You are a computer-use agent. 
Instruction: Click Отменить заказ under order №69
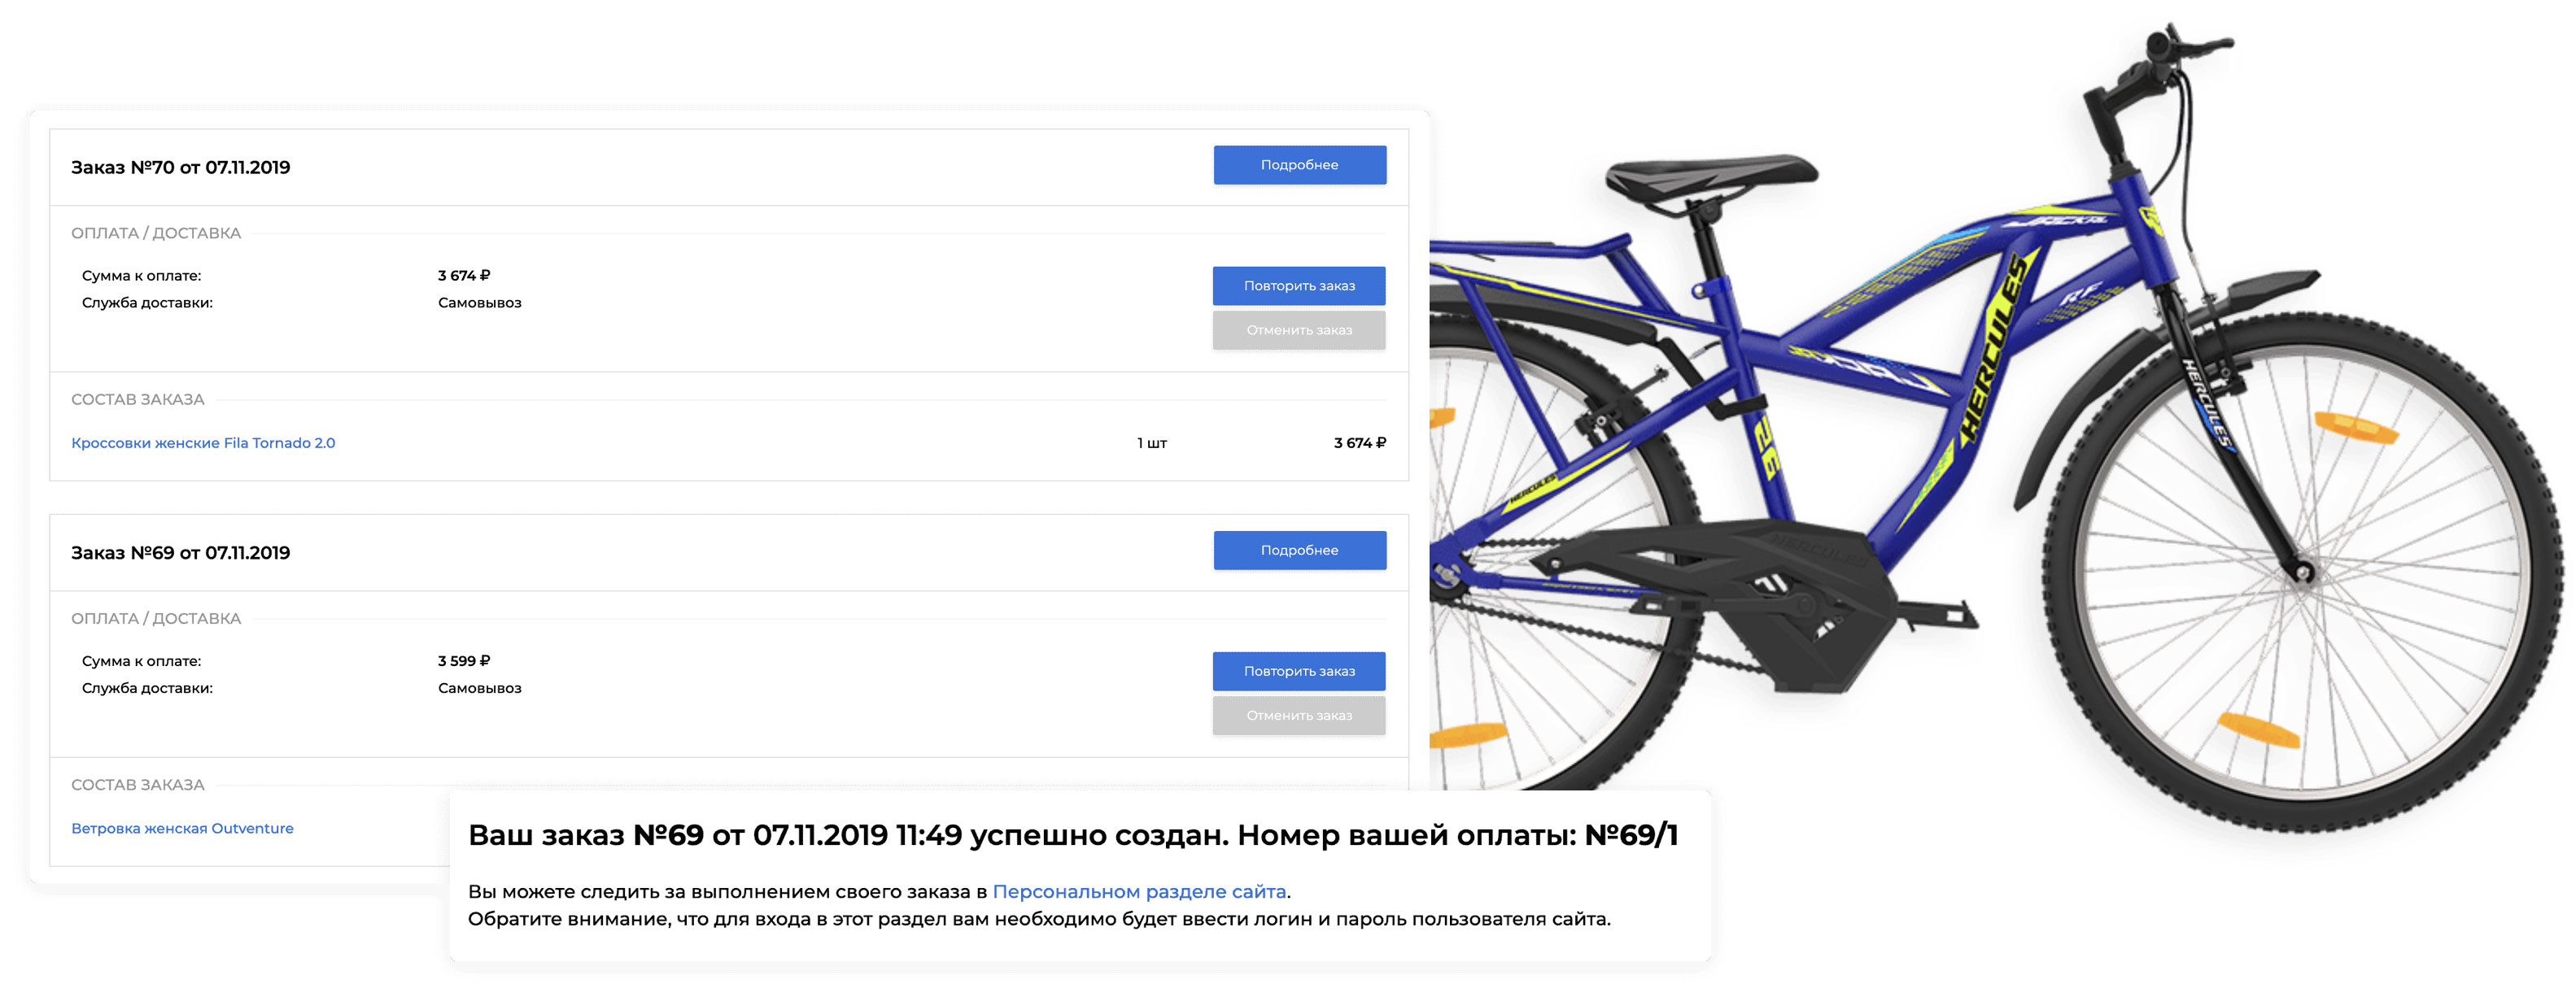pyautogui.click(x=1298, y=716)
